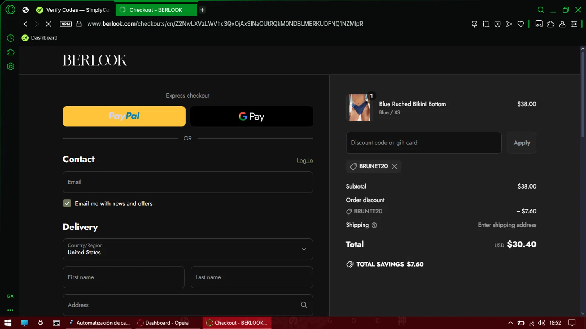Expand Country/Region dropdown
The height and width of the screenshot is (329, 586).
188,249
